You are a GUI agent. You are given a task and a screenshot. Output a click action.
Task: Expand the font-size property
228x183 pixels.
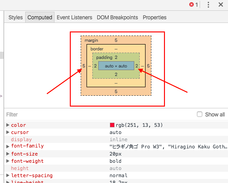[x=8, y=154]
